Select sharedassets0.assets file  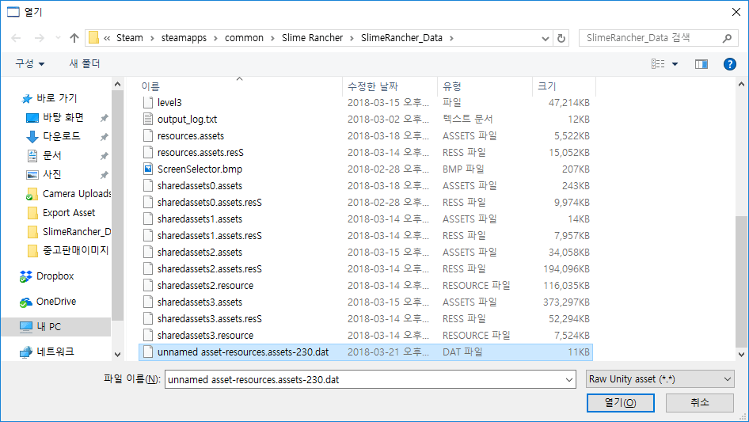[366, 186]
